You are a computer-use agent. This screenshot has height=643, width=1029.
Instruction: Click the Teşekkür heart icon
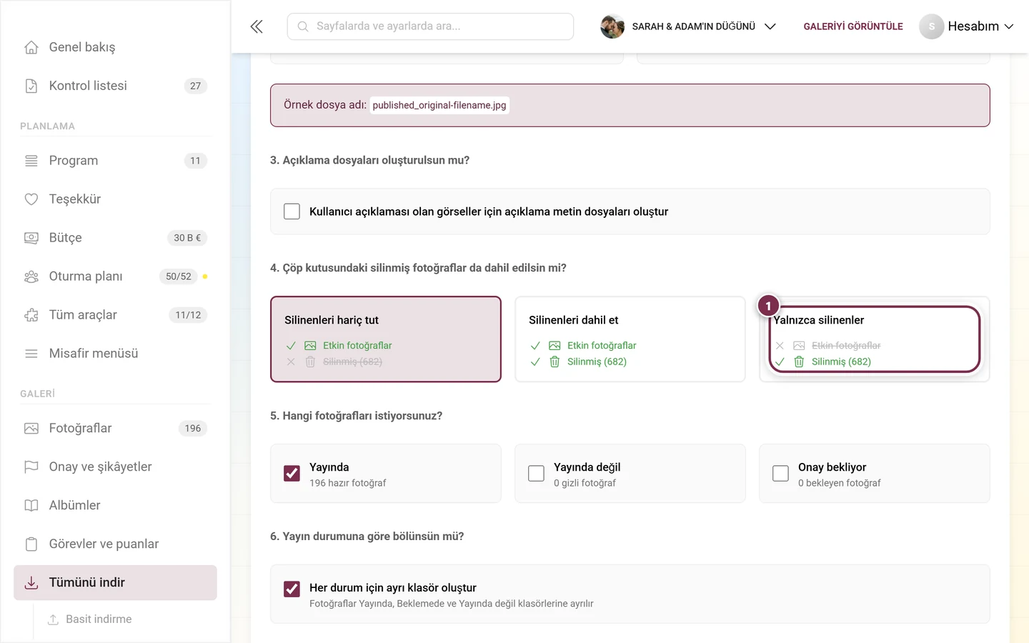[x=31, y=199]
